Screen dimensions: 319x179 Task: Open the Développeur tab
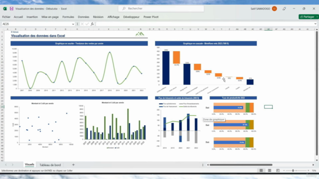tap(132, 17)
